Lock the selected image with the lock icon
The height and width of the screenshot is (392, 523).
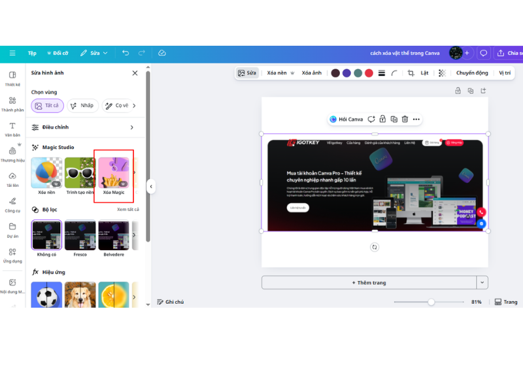click(x=383, y=119)
